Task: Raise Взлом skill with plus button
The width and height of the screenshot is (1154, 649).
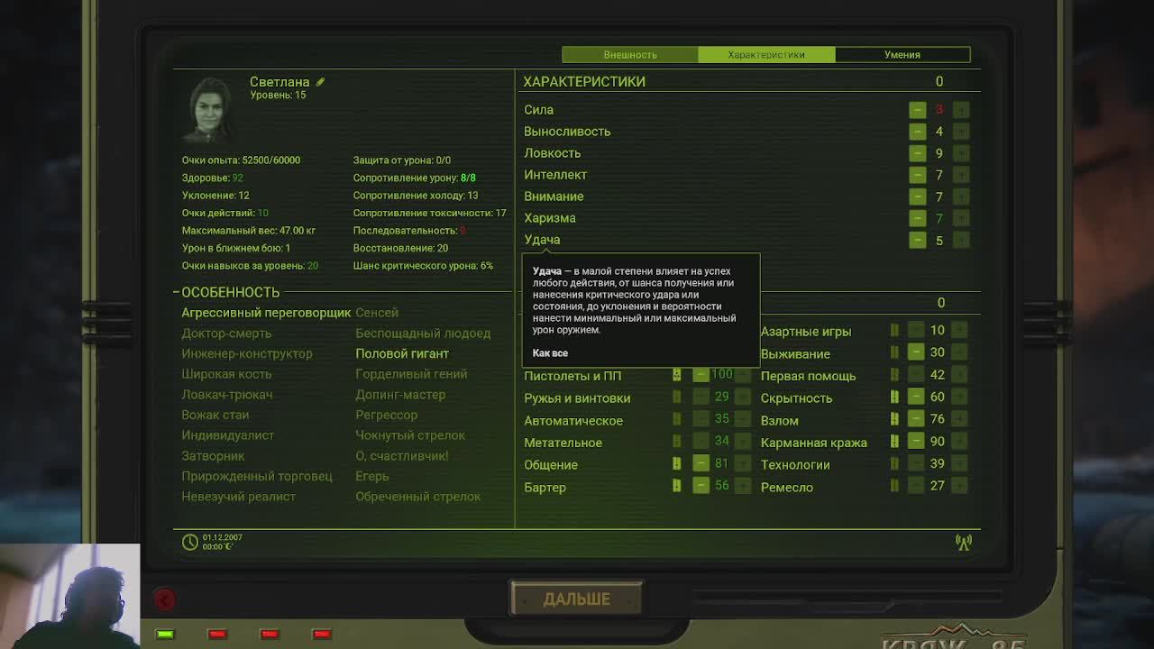Action: [959, 418]
